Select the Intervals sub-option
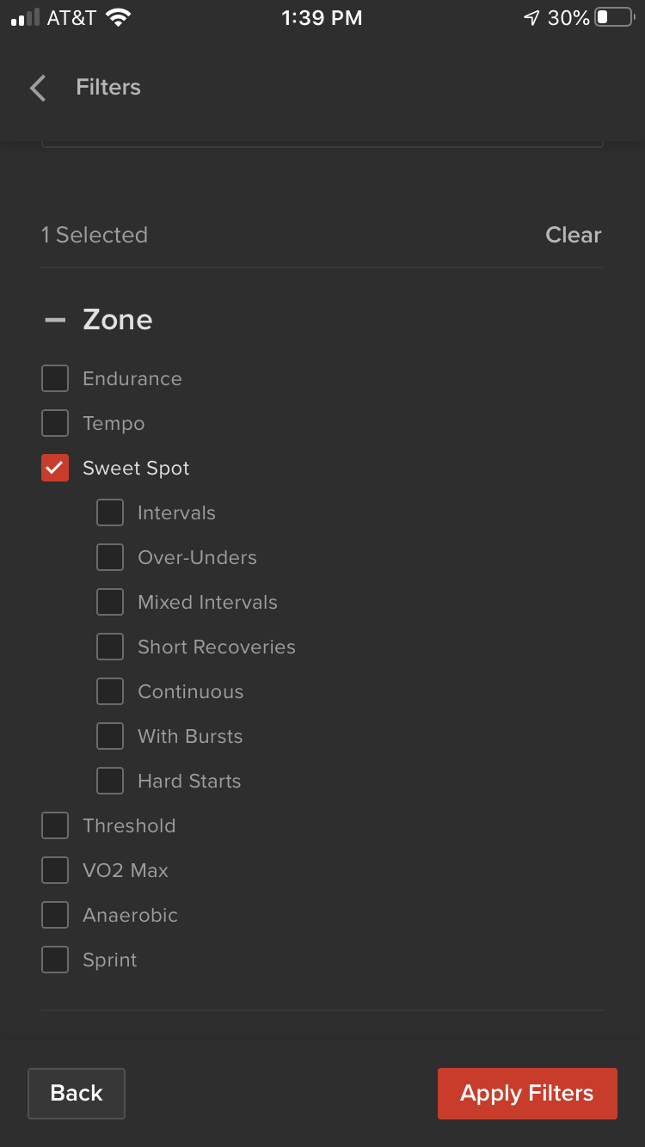The image size is (645, 1147). click(x=110, y=512)
